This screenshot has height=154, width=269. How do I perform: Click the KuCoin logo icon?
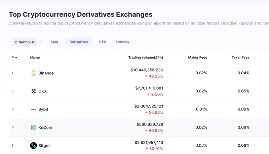(33, 127)
